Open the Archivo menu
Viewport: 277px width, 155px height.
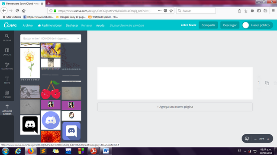(28, 25)
